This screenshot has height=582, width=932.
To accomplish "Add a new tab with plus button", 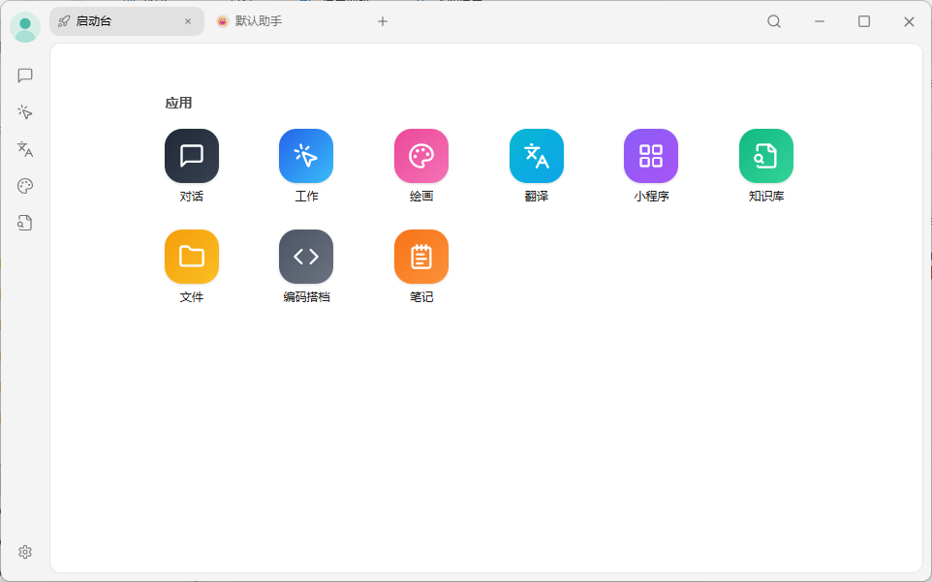I will (x=383, y=21).
